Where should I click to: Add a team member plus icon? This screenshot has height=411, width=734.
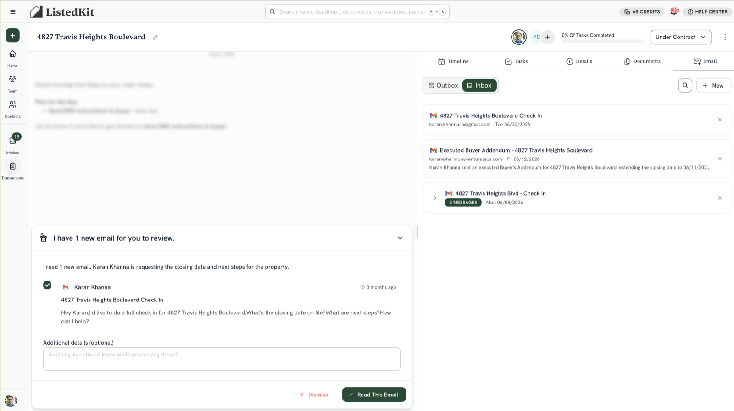tap(547, 37)
